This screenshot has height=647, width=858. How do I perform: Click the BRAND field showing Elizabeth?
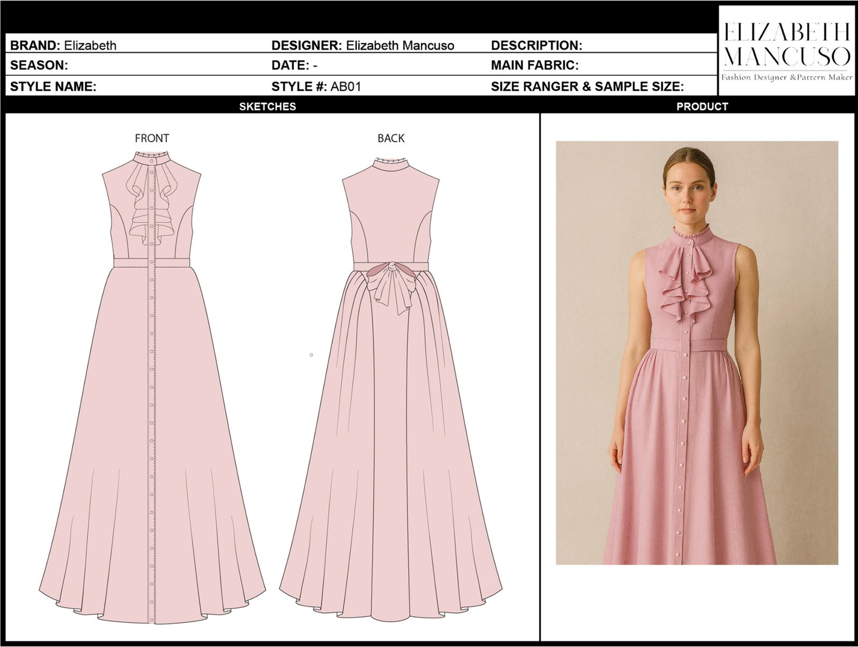[63, 45]
